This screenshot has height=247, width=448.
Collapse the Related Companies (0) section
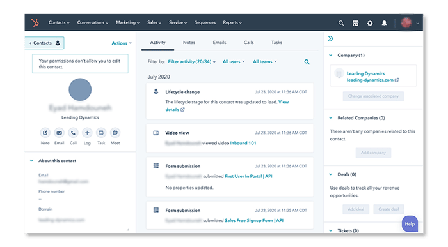tap(331, 118)
